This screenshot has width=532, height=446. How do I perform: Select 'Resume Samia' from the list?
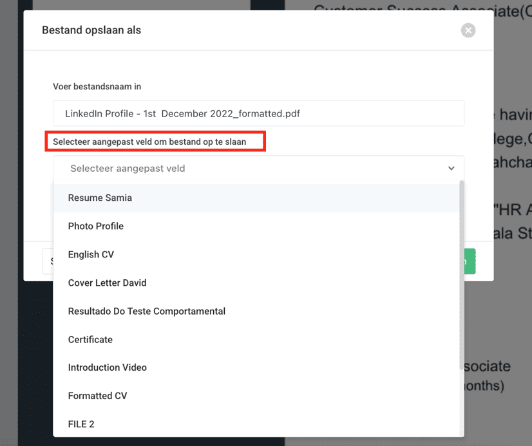pyautogui.click(x=100, y=198)
